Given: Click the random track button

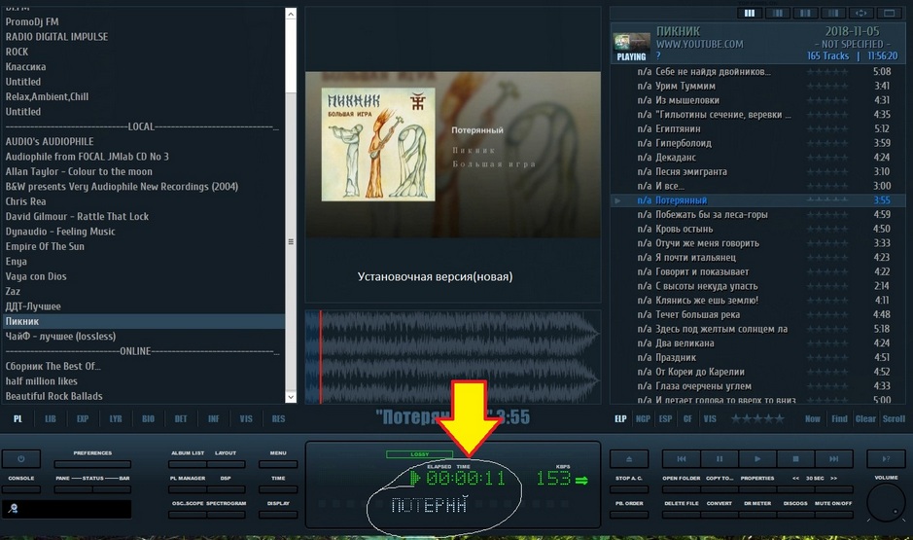Looking at the screenshot, I should coord(886,459).
